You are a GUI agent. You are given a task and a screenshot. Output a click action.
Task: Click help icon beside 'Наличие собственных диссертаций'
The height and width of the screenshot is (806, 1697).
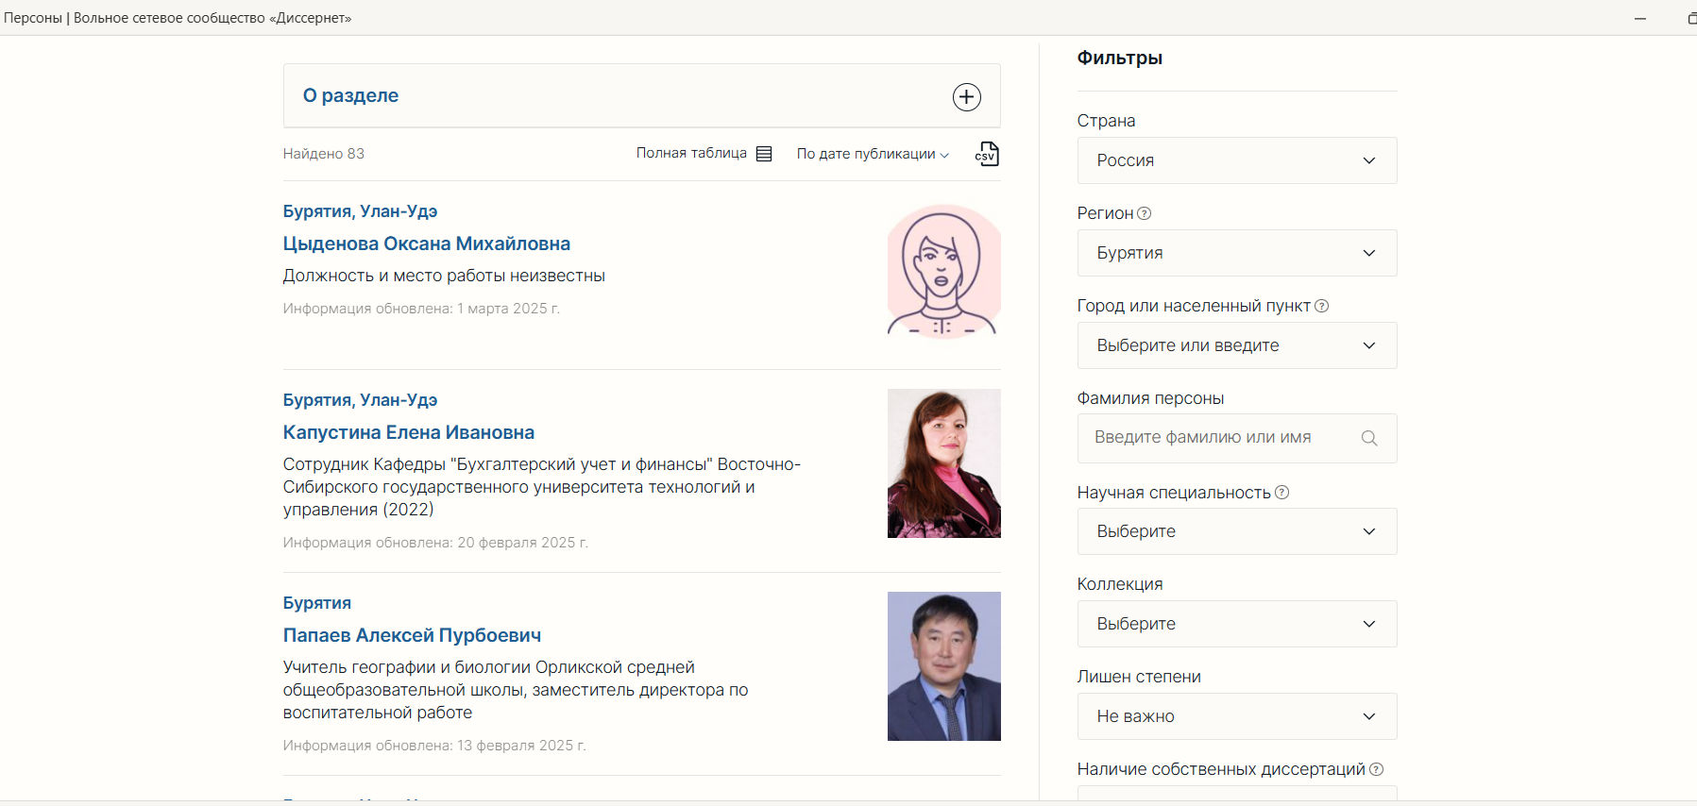pos(1377,769)
